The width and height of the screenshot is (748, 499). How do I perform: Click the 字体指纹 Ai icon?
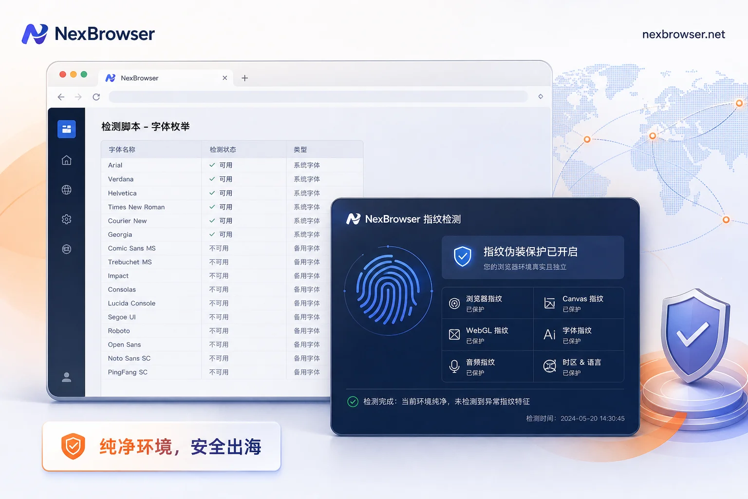[x=550, y=334]
